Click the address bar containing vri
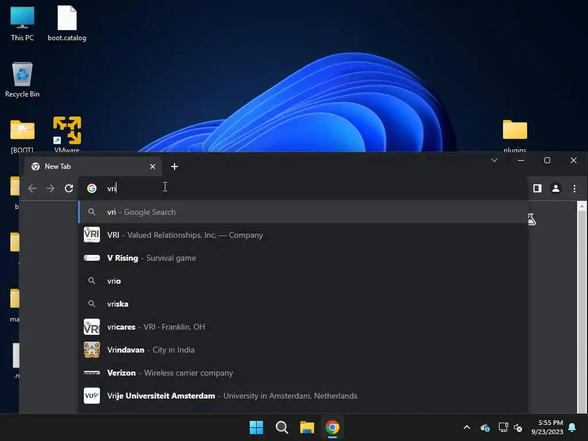The image size is (588, 441). 303,188
